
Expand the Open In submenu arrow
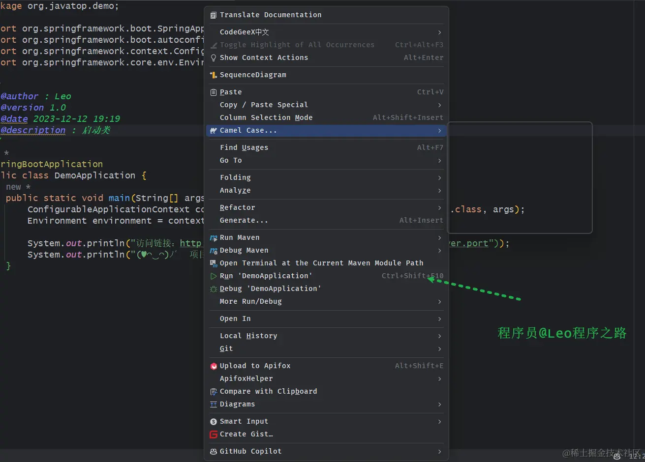[x=439, y=318]
